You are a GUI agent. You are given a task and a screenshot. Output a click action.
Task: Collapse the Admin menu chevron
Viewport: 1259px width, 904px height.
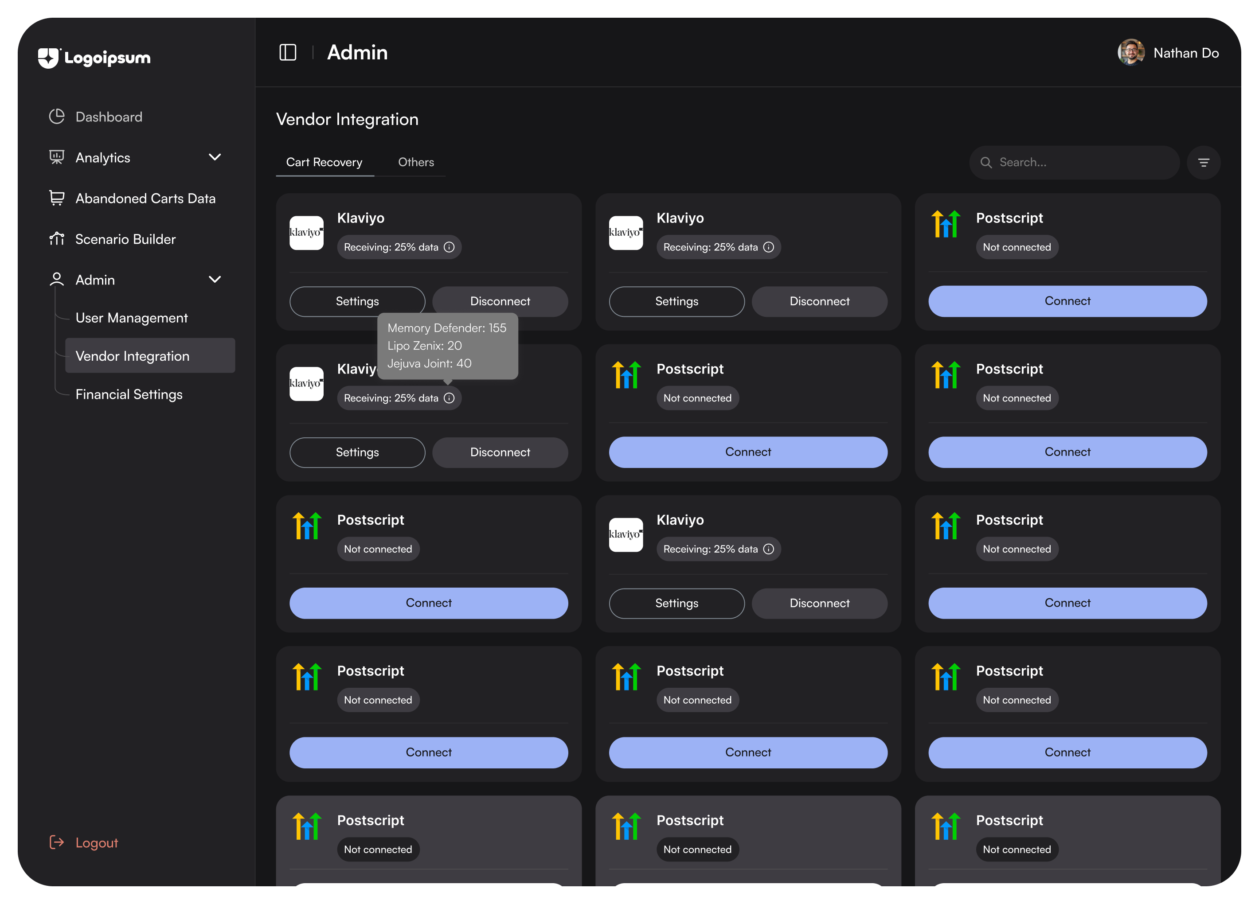pos(215,279)
